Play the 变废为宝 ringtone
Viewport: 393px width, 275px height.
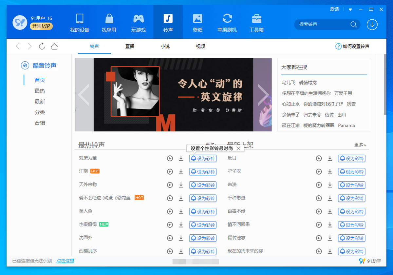pos(170,158)
